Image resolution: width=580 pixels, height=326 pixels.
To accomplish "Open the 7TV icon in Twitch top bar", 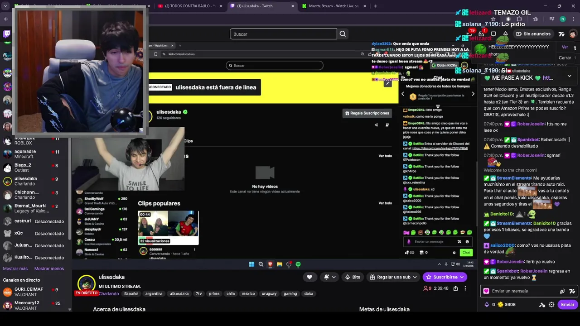I will coord(561,34).
